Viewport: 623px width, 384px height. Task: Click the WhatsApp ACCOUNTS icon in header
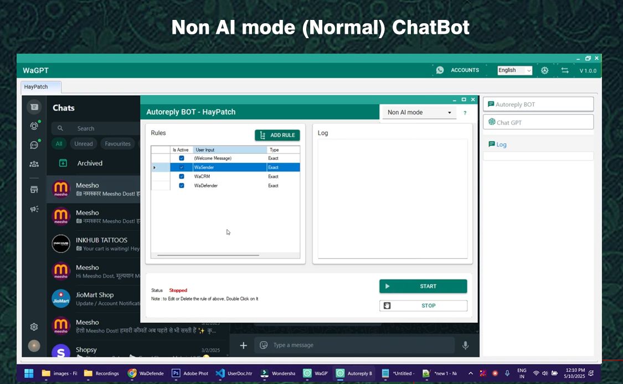(440, 70)
